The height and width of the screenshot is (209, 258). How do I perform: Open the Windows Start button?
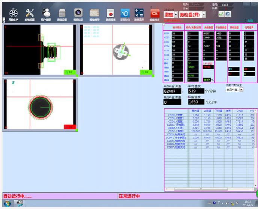pyautogui.click(x=7, y=204)
